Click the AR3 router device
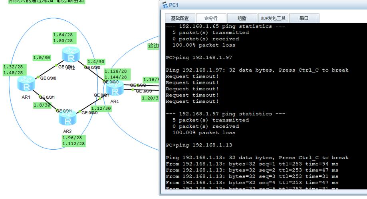This screenshot has width=367, height=199. [67, 119]
